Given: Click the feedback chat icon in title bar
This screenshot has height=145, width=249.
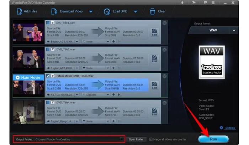Looking at the screenshot, I should pos(205,2).
